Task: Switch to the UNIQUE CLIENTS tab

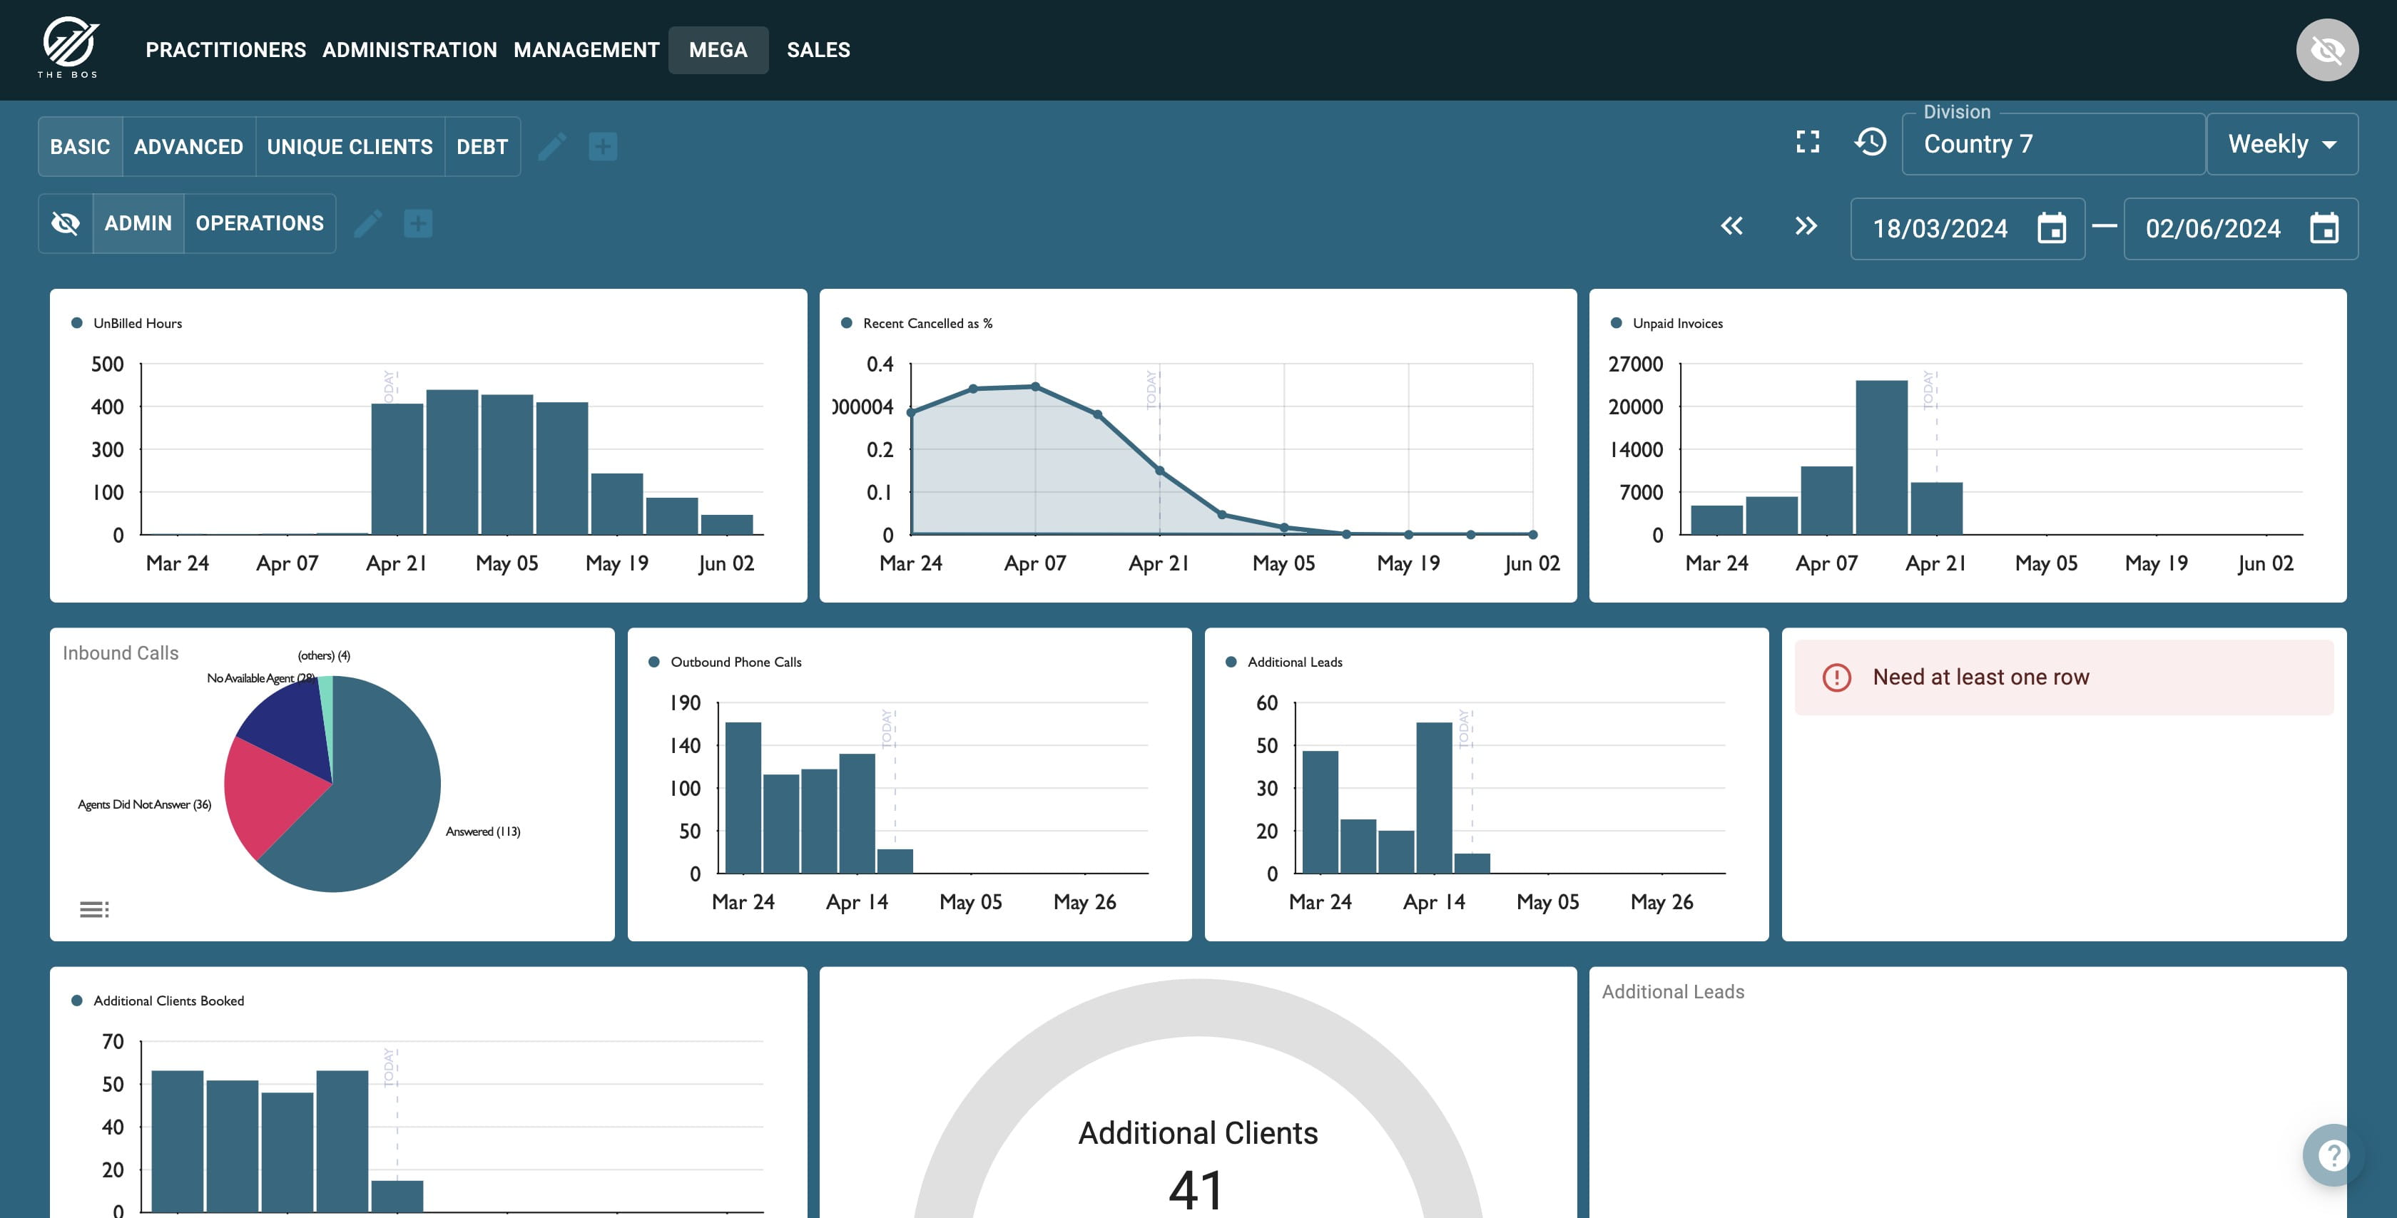Action: 350,146
